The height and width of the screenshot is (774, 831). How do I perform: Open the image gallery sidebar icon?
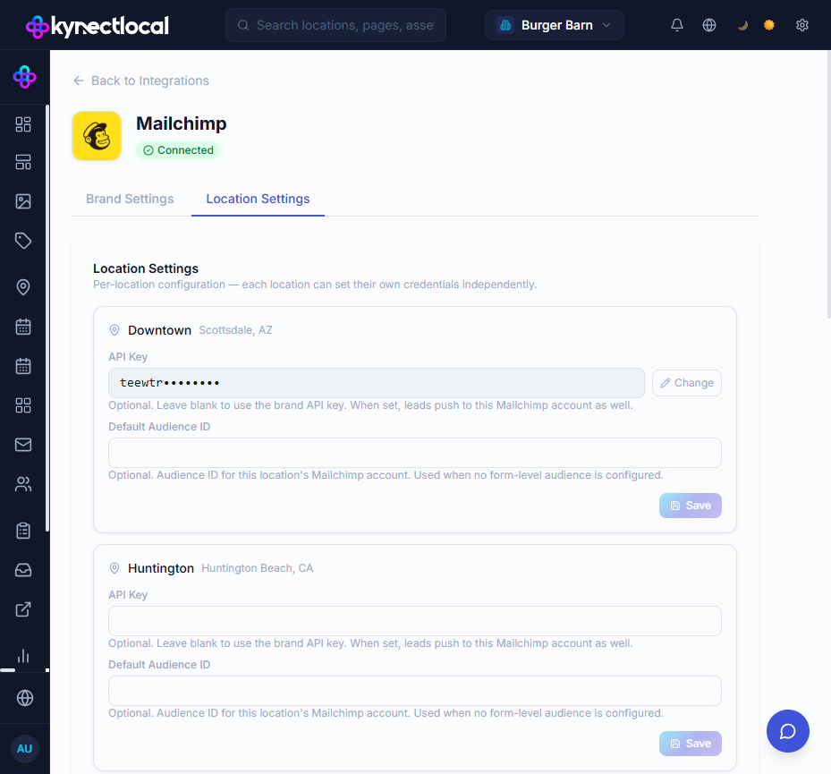pyautogui.click(x=23, y=201)
